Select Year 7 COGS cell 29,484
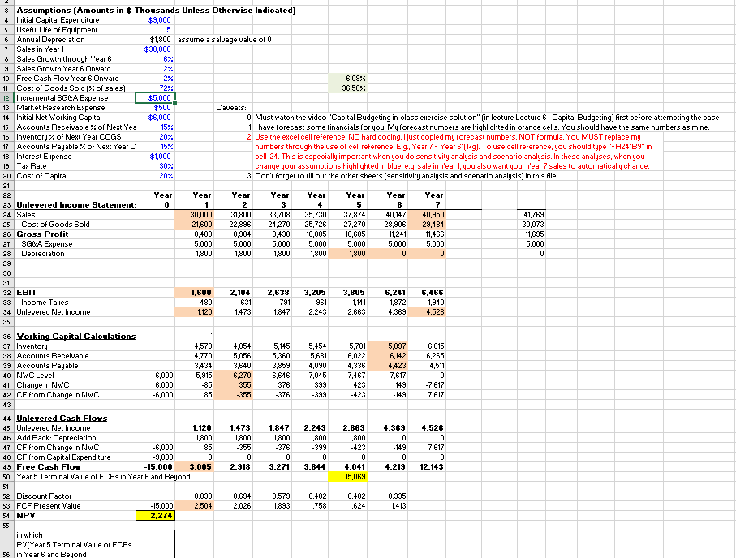Image resolution: width=736 pixels, height=558 pixels. point(426,225)
